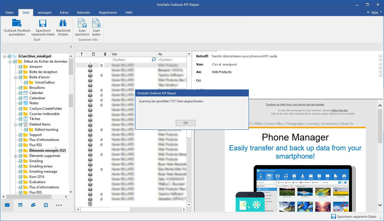The height and width of the screenshot is (221, 384).
Task: Click OK in the scan completed dialog
Action: tap(186, 123)
